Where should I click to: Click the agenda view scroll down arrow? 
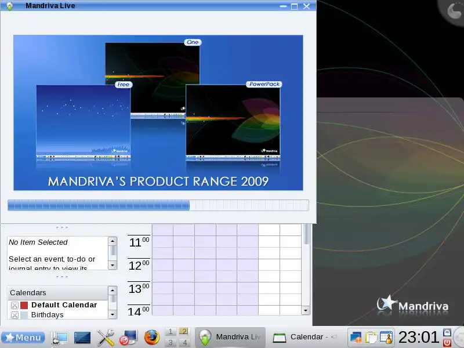point(306,310)
